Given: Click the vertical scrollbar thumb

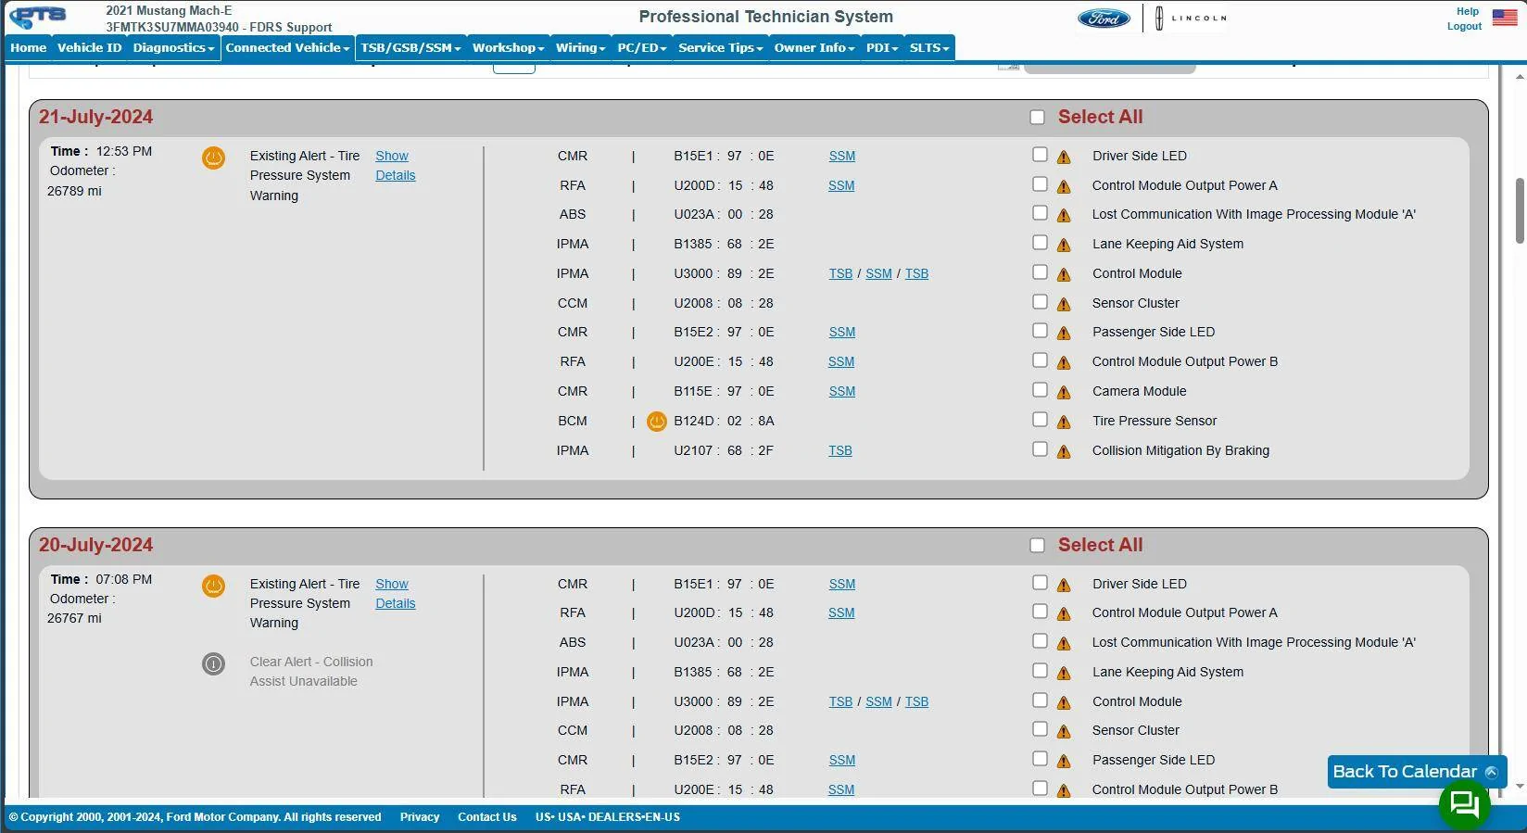Looking at the screenshot, I should point(1520,211).
